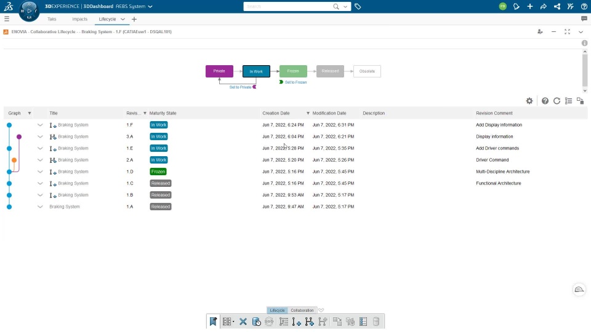Open the Lifecycle tab dropdown arrow
This screenshot has height=332, width=591.
pyautogui.click(x=123, y=19)
